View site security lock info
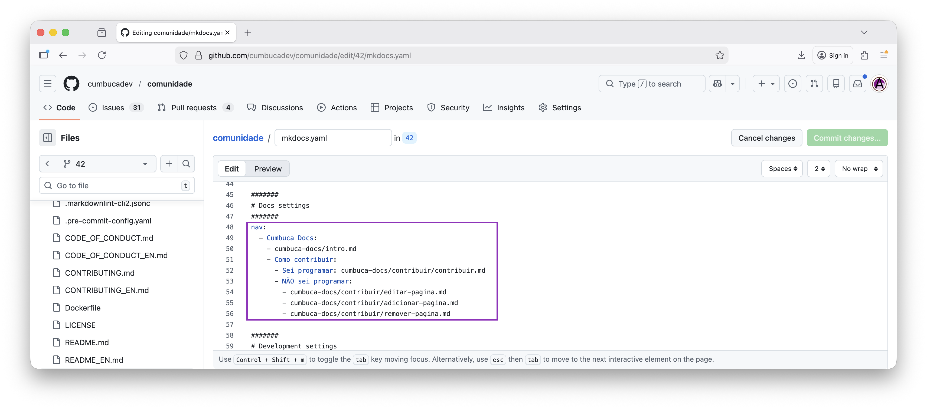 click(199, 55)
